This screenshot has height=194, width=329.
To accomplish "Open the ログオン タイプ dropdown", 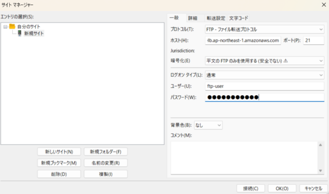I will pos(265,75).
